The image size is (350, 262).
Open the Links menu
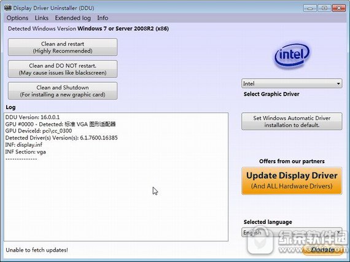point(42,18)
